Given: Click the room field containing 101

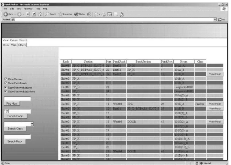Looking at the screenshot, I should click(18, 111).
